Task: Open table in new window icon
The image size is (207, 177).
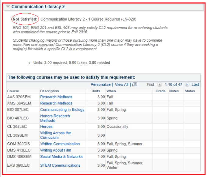Action: tap(135, 84)
